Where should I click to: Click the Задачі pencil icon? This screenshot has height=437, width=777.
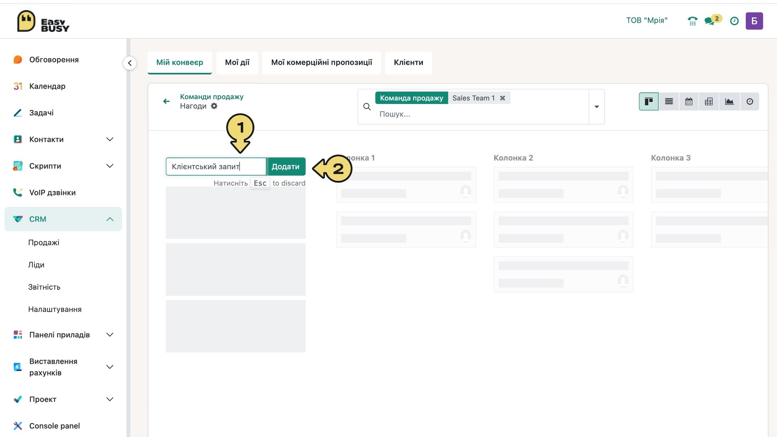pos(17,113)
